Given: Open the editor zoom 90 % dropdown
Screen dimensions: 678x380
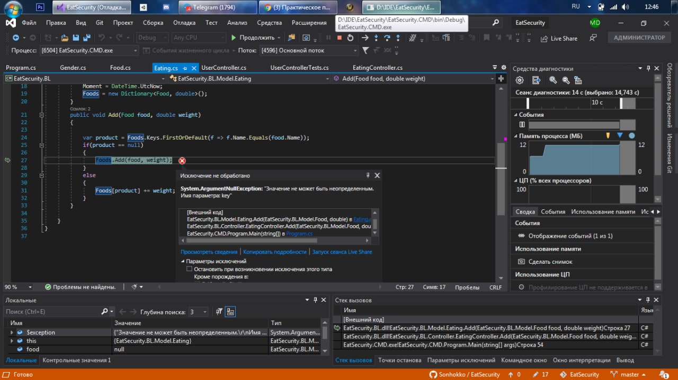Looking at the screenshot, I should tap(30, 287).
